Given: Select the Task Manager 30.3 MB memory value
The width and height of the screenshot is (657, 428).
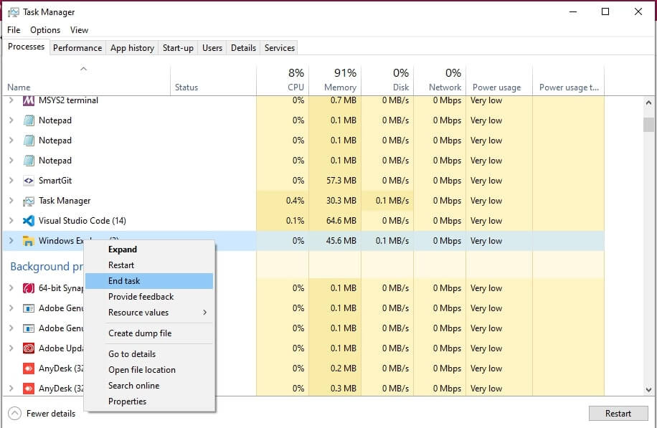Looking at the screenshot, I should pos(335,201).
